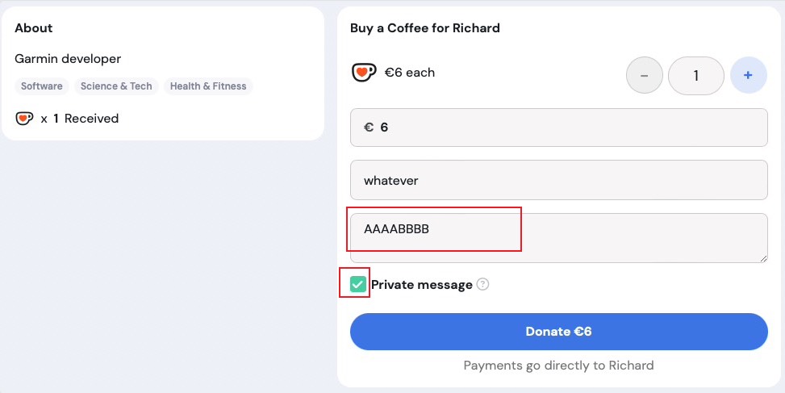785x393 pixels.
Task: Click the message box resize handle corner
Action: (763, 258)
